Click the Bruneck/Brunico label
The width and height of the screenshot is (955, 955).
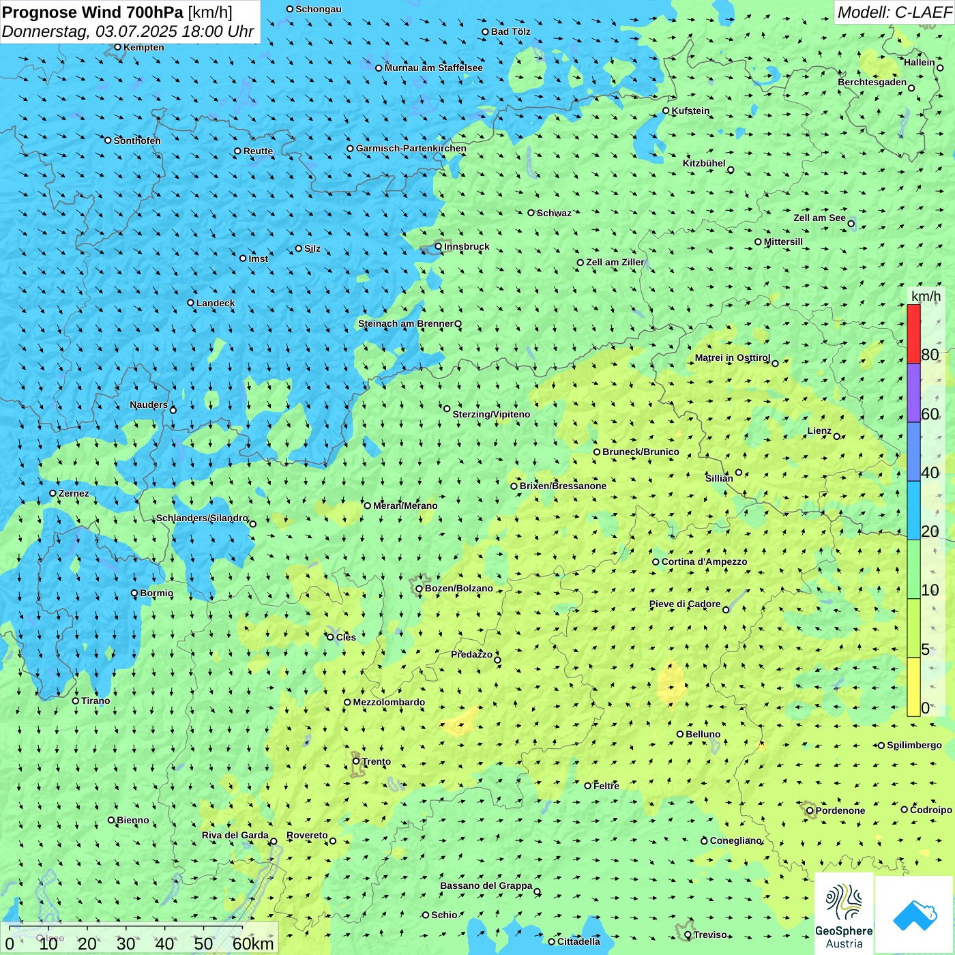[641, 452]
